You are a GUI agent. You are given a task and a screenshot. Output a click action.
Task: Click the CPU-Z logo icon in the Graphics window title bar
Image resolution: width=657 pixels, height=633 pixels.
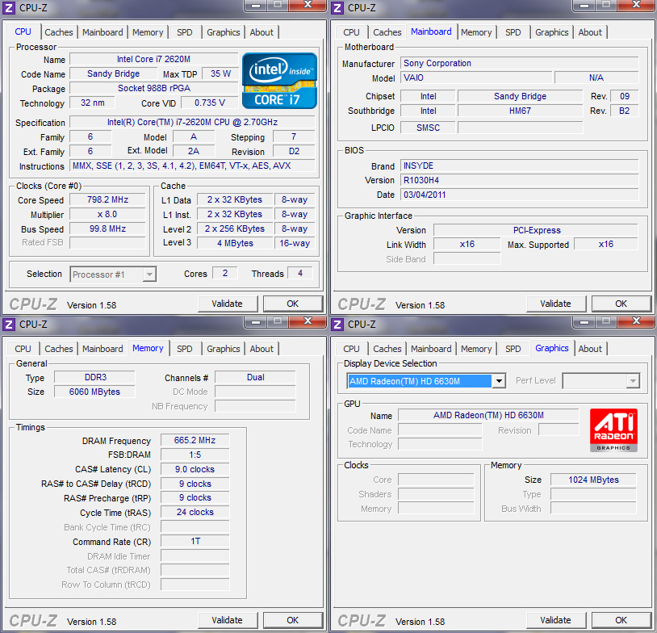pos(337,324)
